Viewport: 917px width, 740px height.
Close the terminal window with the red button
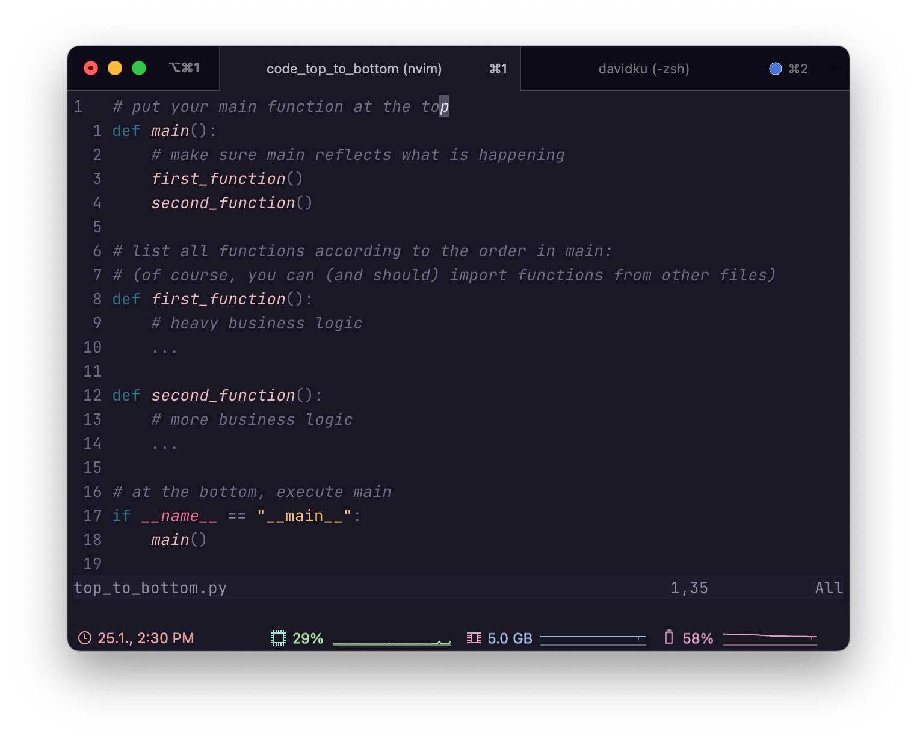91,68
